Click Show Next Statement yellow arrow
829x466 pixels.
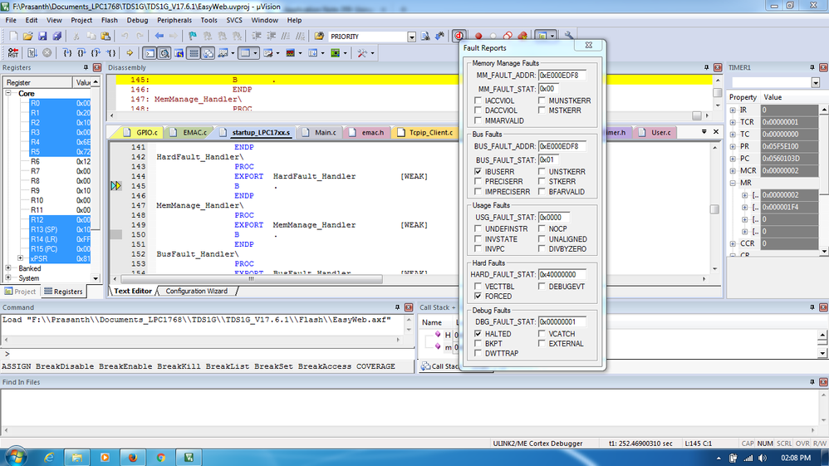coord(130,53)
